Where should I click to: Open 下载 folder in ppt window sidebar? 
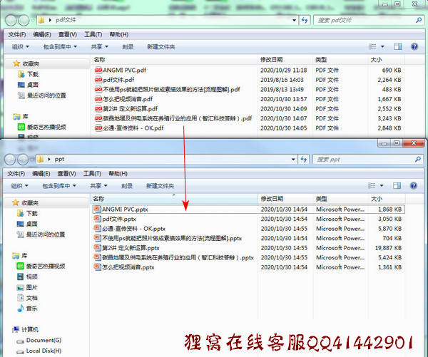tap(33, 213)
